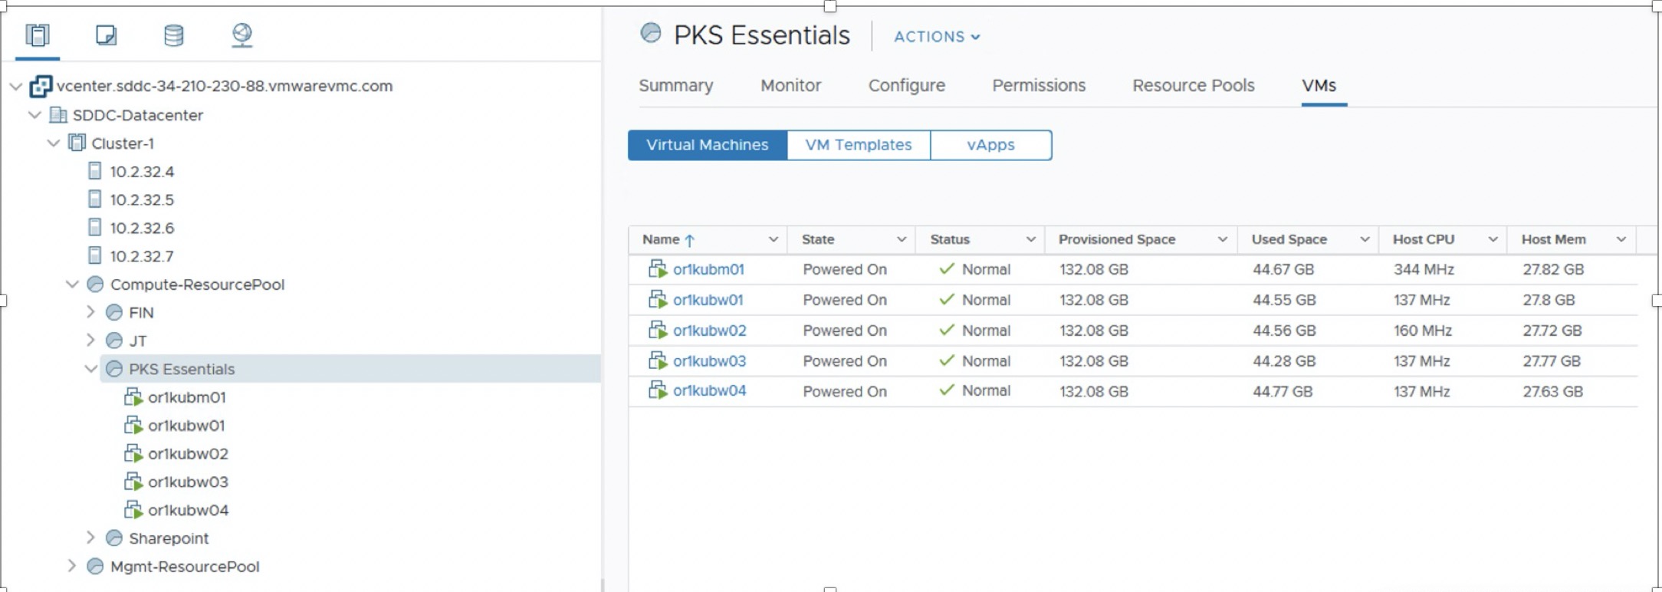Expand the Mgmt-ResourcePool node
Viewport: 1662px width, 592px height.
72,566
